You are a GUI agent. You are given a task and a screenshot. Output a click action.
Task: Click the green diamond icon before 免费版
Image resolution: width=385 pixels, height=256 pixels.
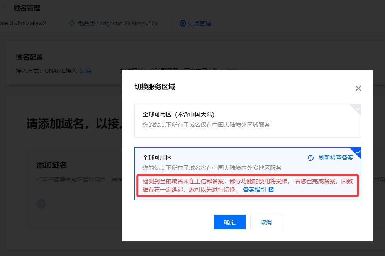(x=72, y=23)
